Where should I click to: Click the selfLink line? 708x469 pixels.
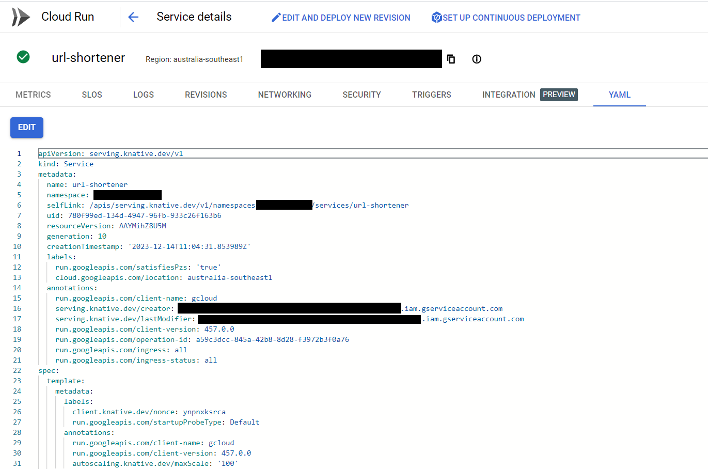[228, 205]
